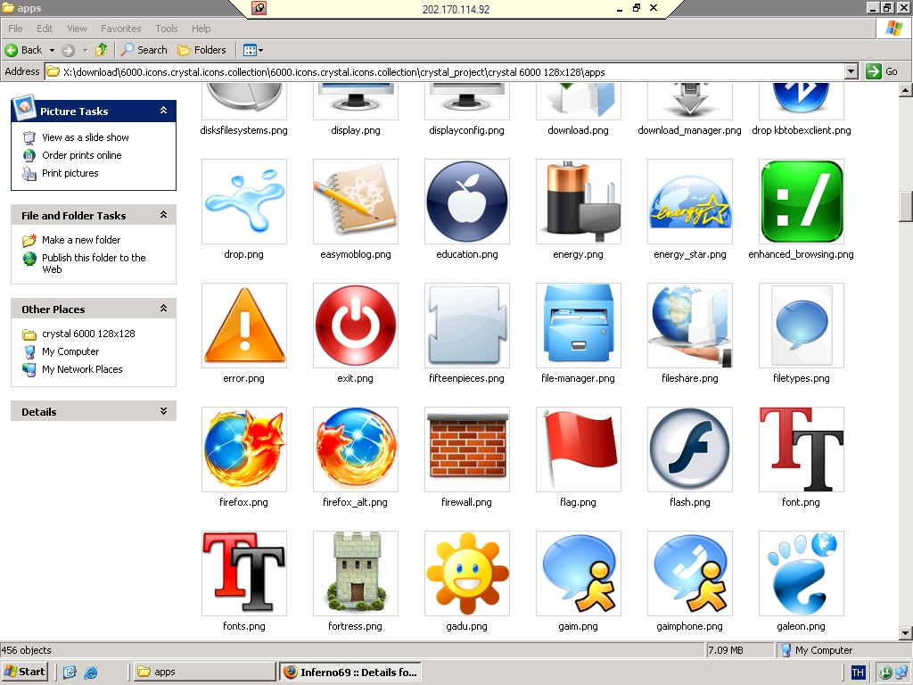This screenshot has width=913, height=685.
Task: Open the Views dropdown button
Action: tap(252, 50)
